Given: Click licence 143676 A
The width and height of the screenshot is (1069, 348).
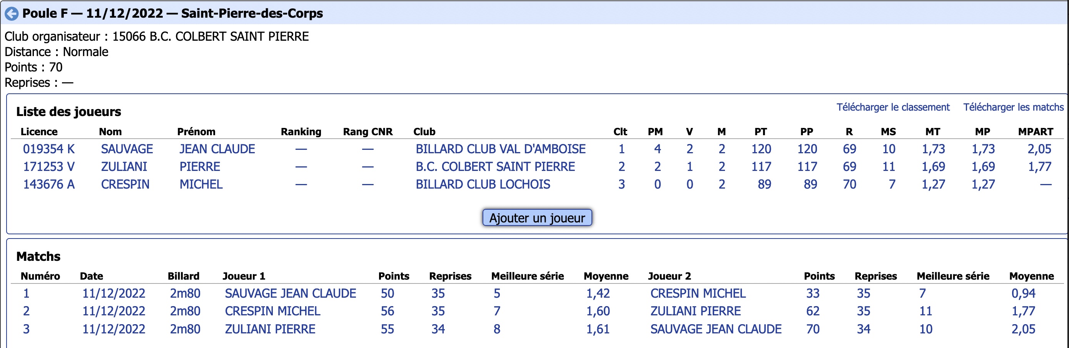Looking at the screenshot, I should click(x=48, y=184).
